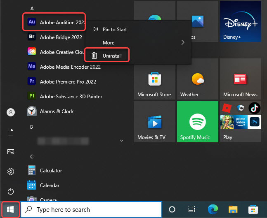Jump to letter A section header
The image size is (267, 218).
point(32,9)
